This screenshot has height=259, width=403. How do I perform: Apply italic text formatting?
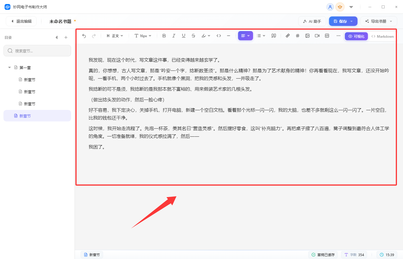point(174,36)
